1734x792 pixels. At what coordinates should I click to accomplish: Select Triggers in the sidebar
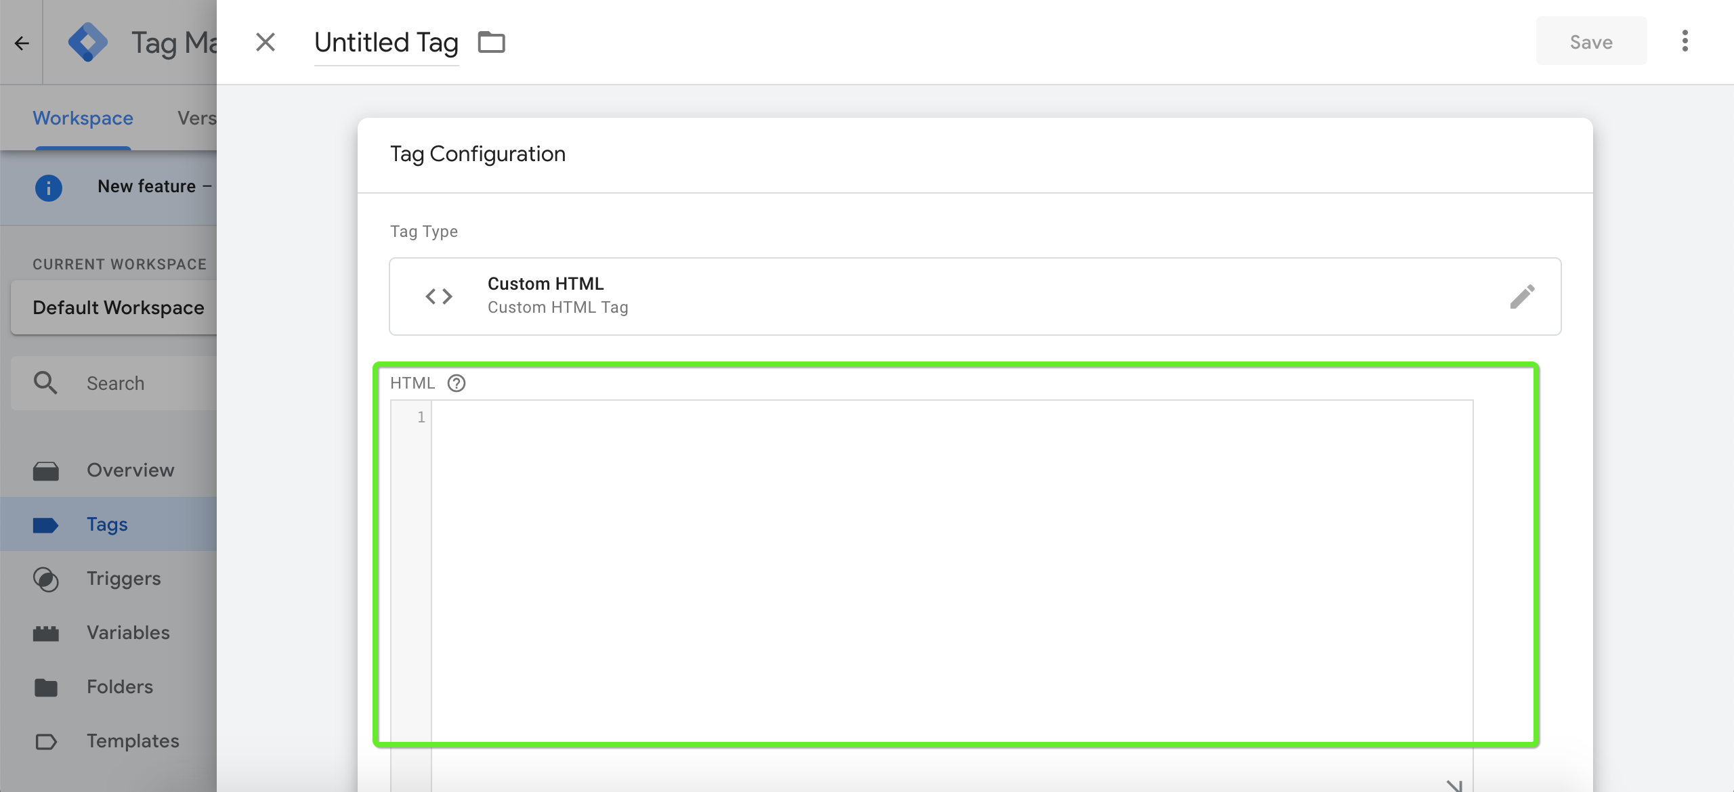123,579
